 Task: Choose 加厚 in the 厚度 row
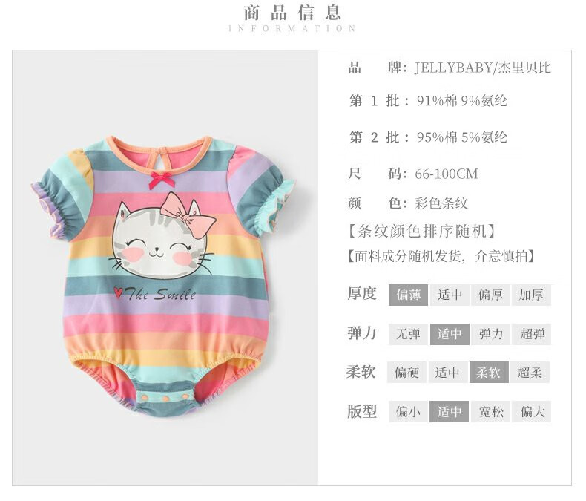(x=531, y=295)
